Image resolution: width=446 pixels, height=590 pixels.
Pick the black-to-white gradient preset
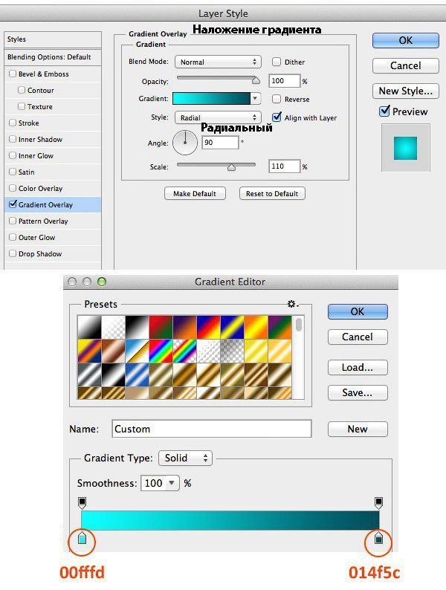click(138, 327)
